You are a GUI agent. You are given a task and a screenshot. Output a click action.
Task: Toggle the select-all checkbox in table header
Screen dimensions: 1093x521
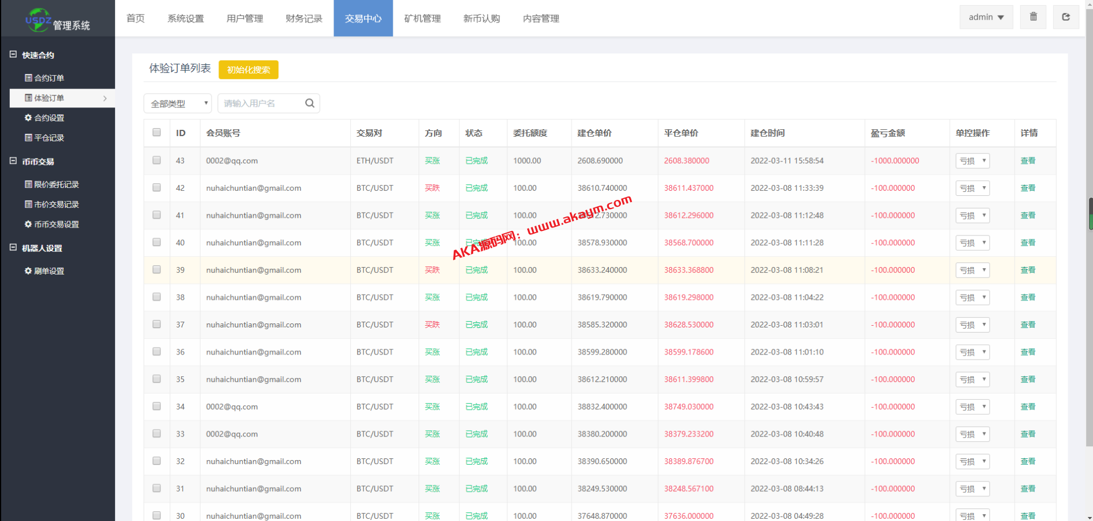tap(156, 133)
